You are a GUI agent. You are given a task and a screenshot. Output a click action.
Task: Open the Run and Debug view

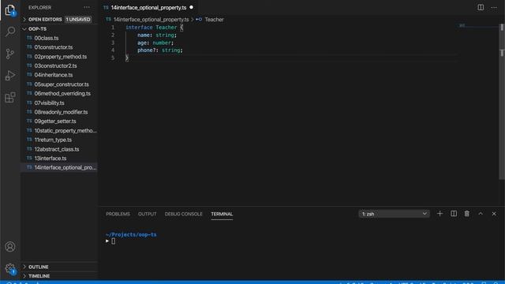tap(10, 76)
